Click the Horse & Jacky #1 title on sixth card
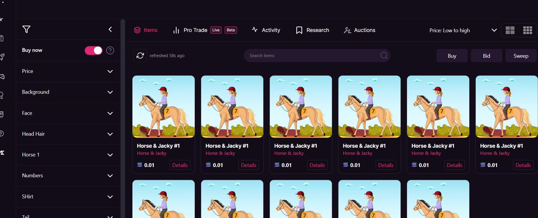Screen dimensions: 538x218 pos(502,146)
